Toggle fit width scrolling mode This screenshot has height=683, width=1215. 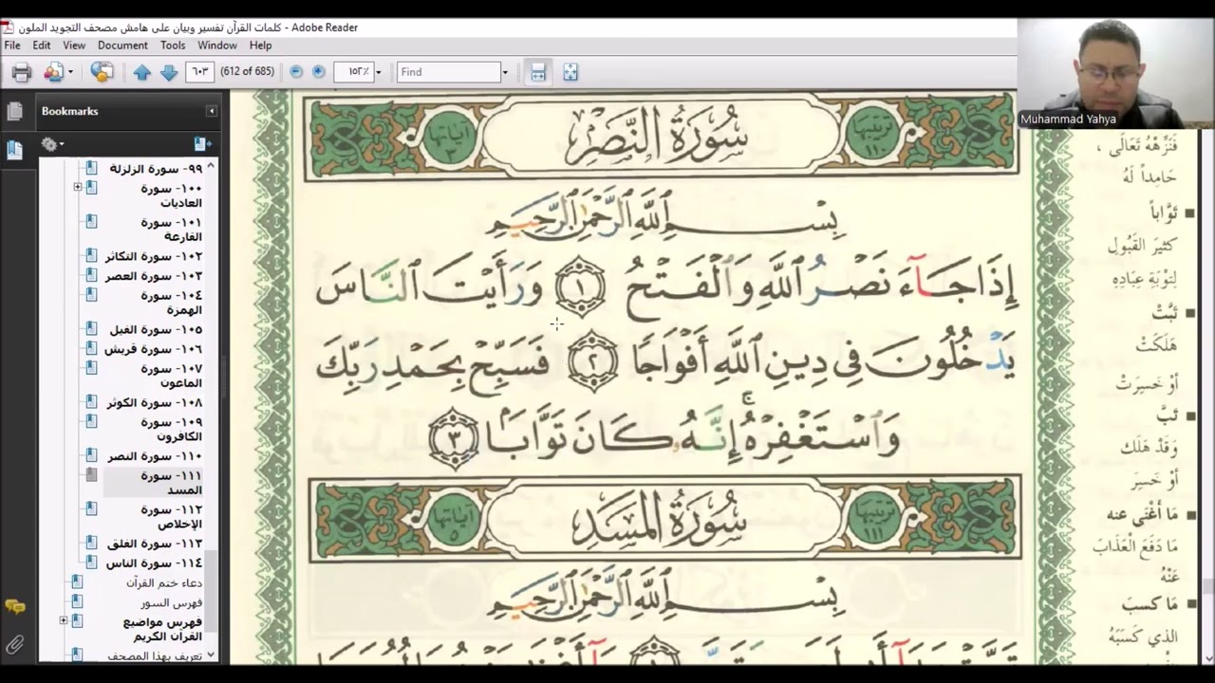tap(538, 72)
